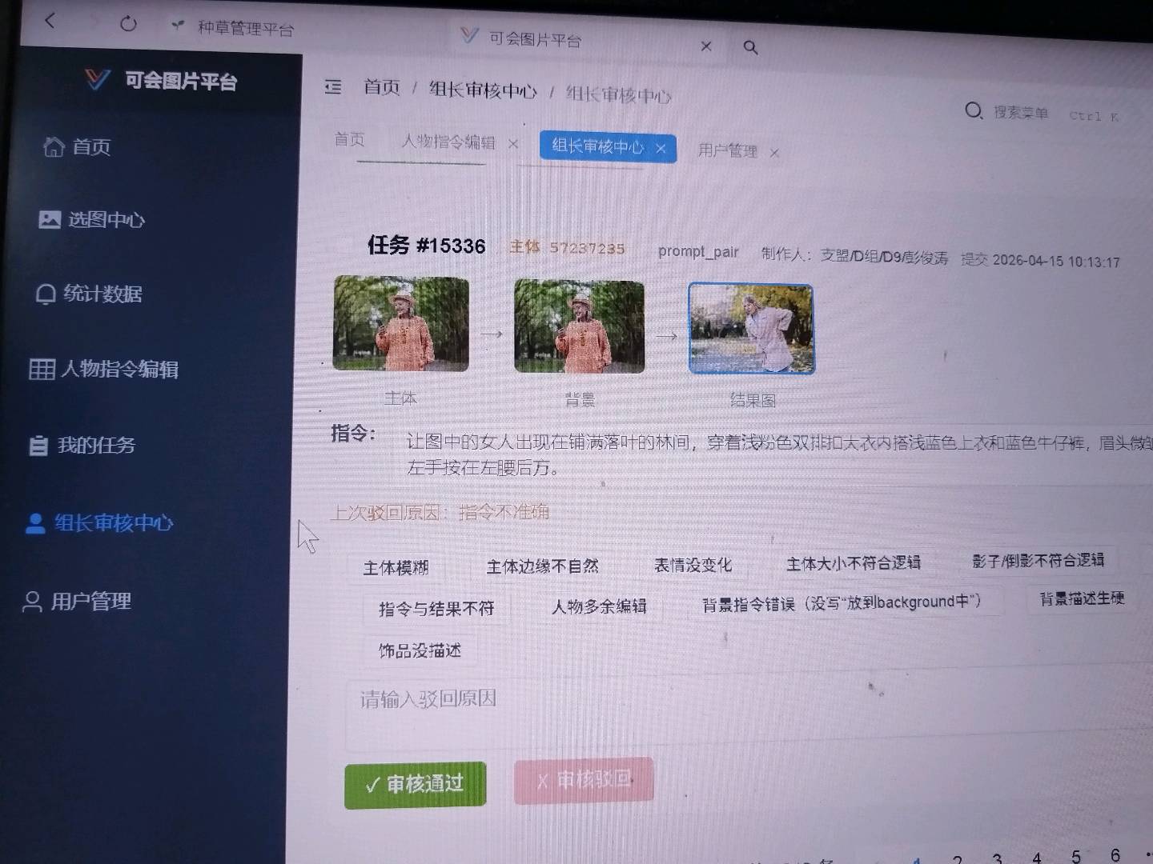1153x864 pixels.
Task: Click the 审核驳回 reject button
Action: click(584, 780)
